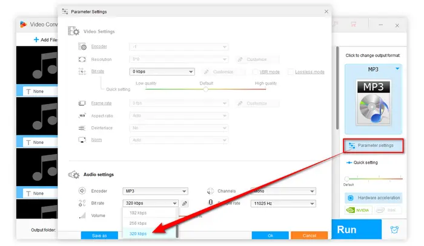This screenshot has width=424, height=246.
Task: Click the Aspect ratio 16:9 icon
Action: click(82, 115)
